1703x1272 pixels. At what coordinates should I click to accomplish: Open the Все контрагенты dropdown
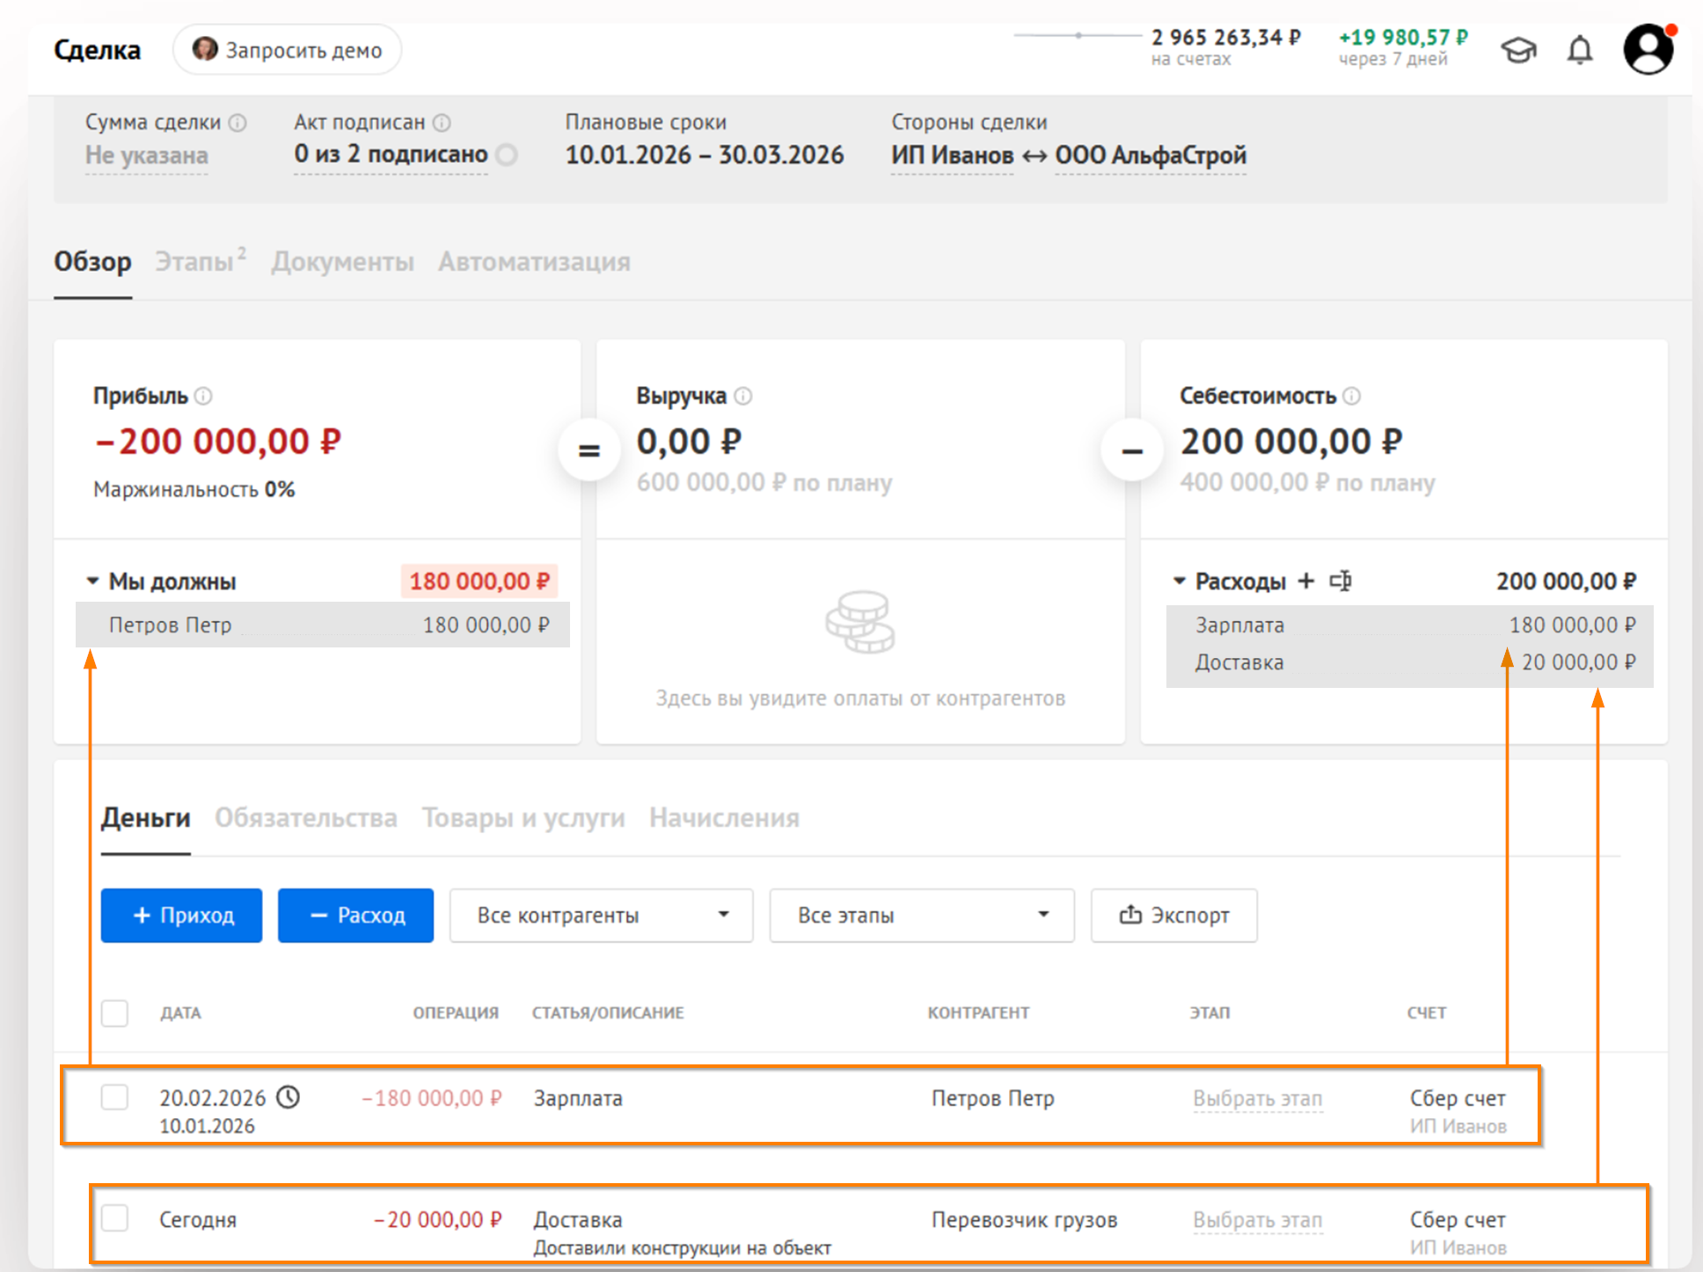click(601, 915)
